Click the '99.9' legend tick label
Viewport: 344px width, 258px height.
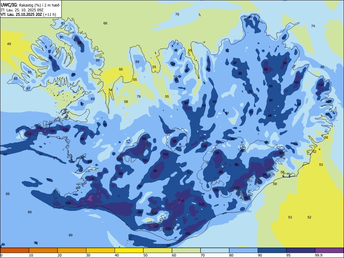click(x=319, y=255)
